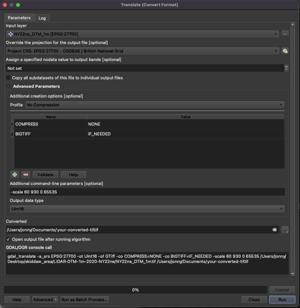Select the Parameters tab

click(19, 18)
